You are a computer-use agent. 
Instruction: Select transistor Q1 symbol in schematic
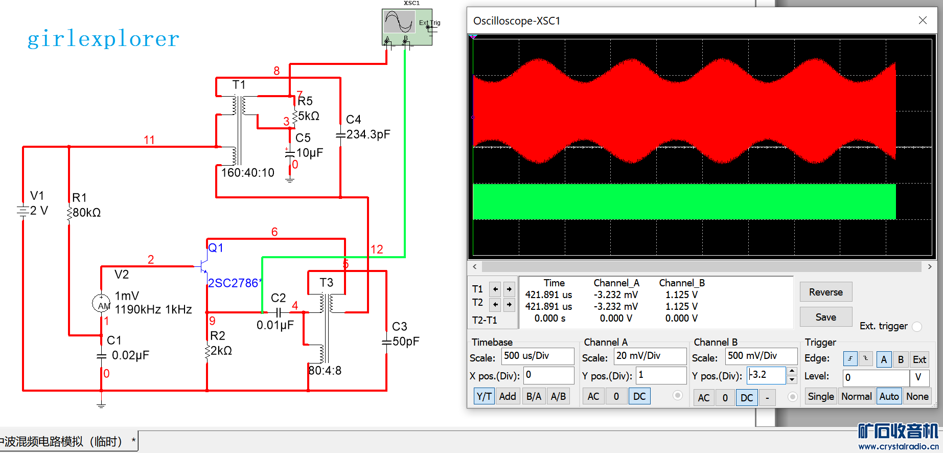tap(203, 266)
